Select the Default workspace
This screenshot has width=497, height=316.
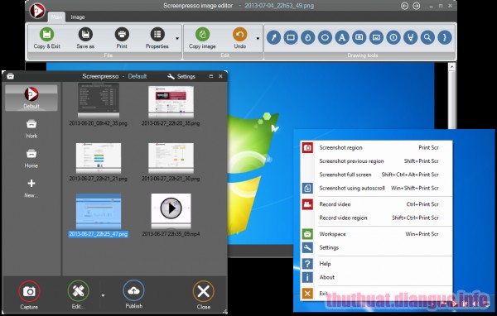31,98
